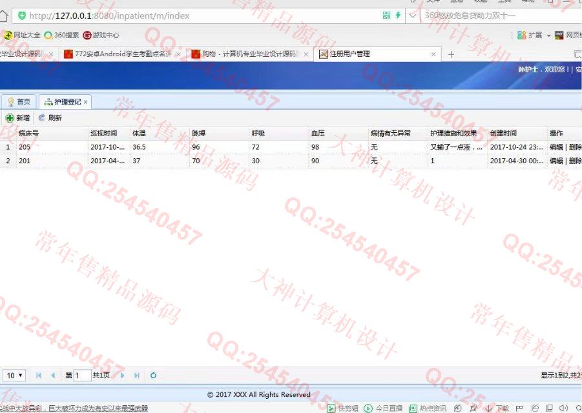The height and width of the screenshot is (413, 582).
Task: Open 下载 downloads in status bar
Action: pos(497,408)
